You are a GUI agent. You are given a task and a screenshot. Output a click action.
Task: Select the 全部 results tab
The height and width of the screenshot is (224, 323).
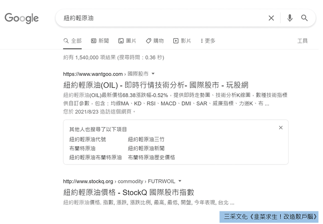click(x=72, y=41)
